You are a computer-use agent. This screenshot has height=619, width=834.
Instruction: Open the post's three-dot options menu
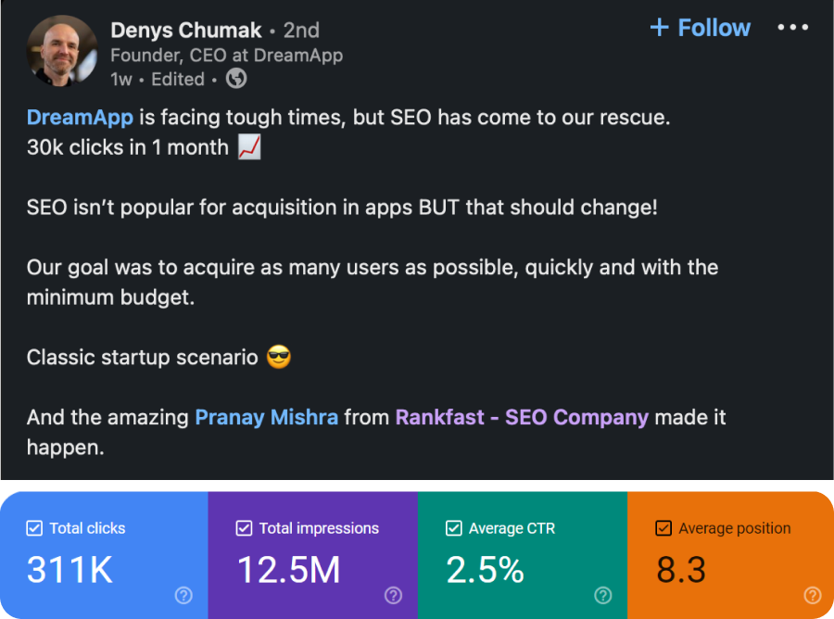[x=793, y=28]
